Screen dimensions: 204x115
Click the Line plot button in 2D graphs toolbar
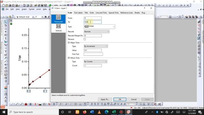[12, 104]
